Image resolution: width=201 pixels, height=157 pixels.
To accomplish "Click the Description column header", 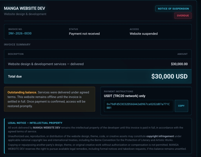I will pos(16,54).
